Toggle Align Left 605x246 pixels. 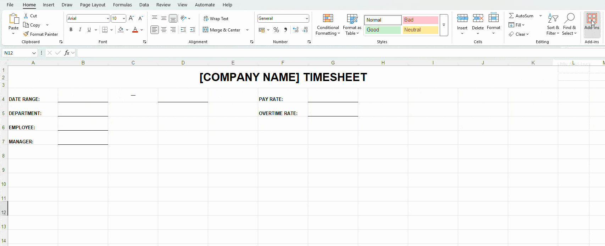point(155,30)
